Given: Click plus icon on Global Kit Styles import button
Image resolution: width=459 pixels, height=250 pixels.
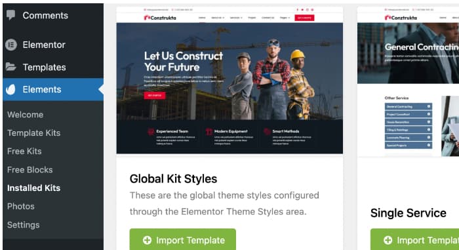Looking at the screenshot, I should 147,240.
